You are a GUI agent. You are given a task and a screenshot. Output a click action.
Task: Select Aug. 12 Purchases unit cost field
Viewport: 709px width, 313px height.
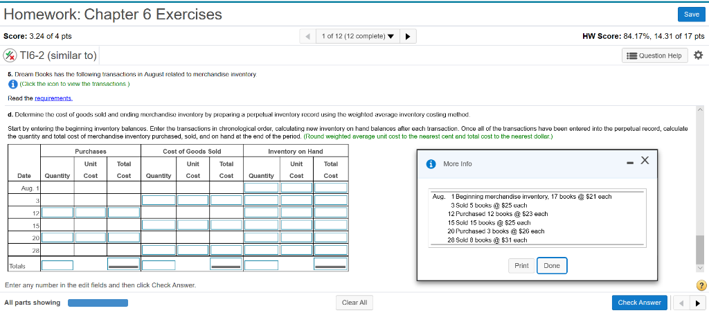coord(91,212)
